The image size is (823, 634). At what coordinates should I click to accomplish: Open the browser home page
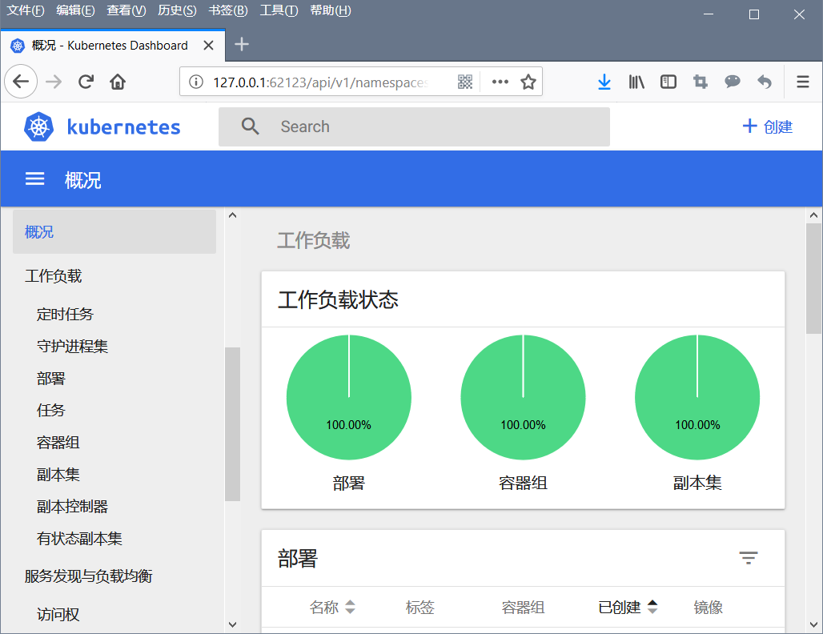118,82
